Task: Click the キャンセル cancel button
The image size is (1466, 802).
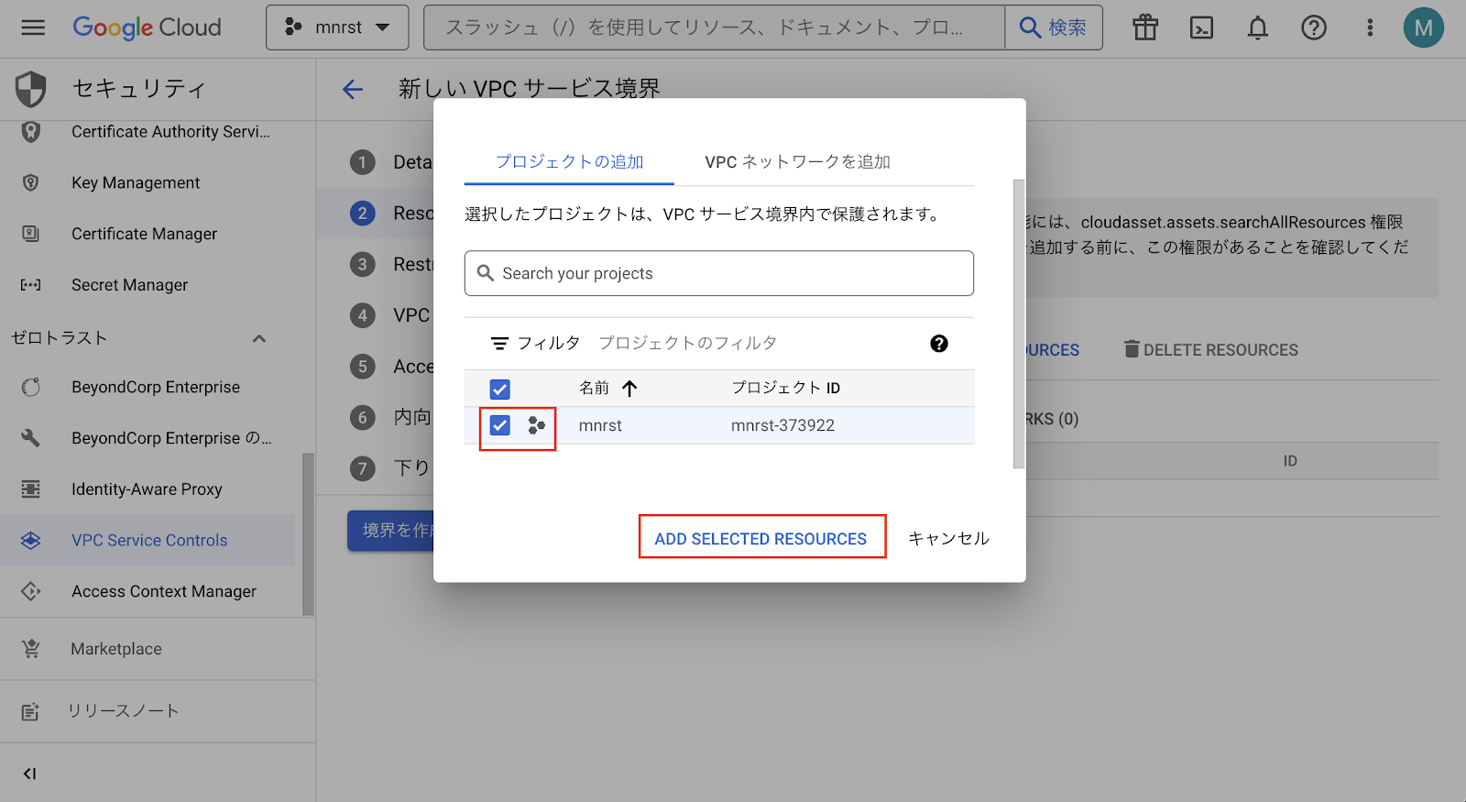Action: (x=948, y=538)
